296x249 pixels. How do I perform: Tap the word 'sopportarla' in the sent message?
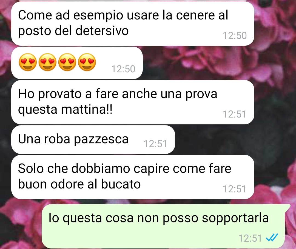(x=235, y=218)
